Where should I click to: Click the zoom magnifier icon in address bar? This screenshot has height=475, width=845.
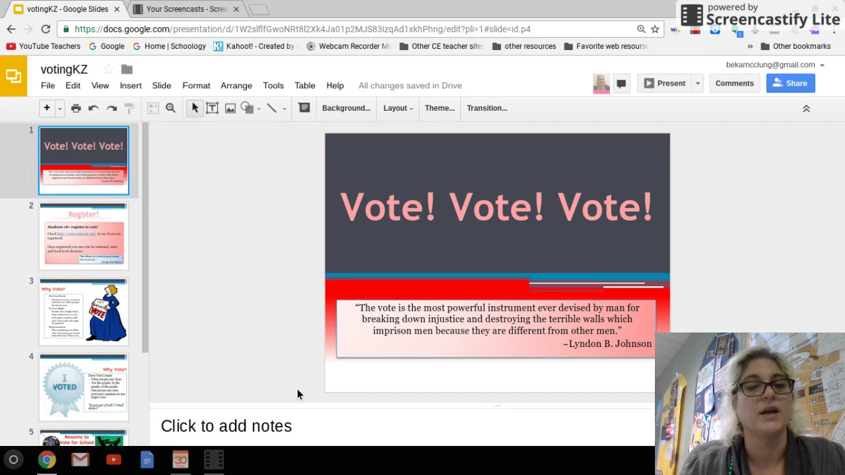641,29
